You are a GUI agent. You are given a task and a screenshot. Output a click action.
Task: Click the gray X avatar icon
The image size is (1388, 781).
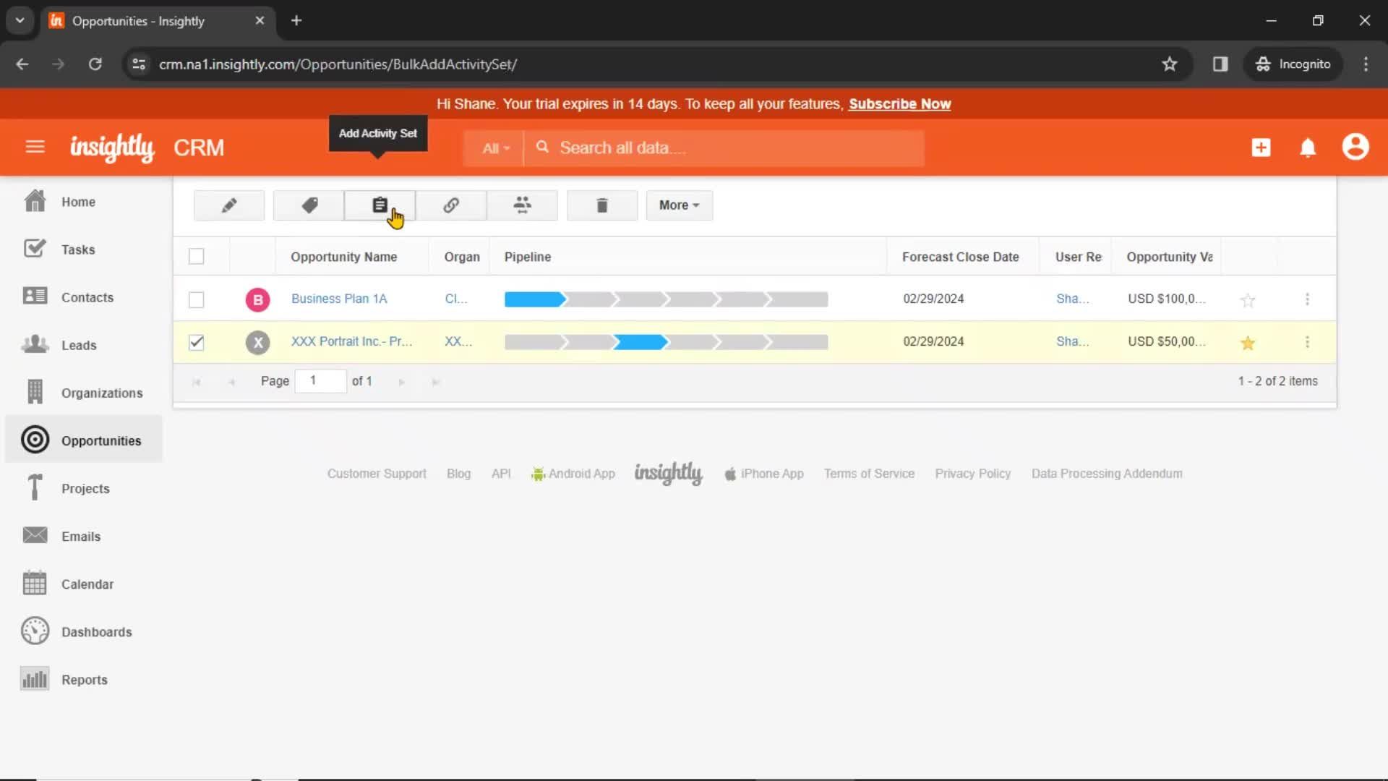257,342
